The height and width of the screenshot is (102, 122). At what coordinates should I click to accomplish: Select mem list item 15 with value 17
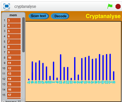(14, 95)
